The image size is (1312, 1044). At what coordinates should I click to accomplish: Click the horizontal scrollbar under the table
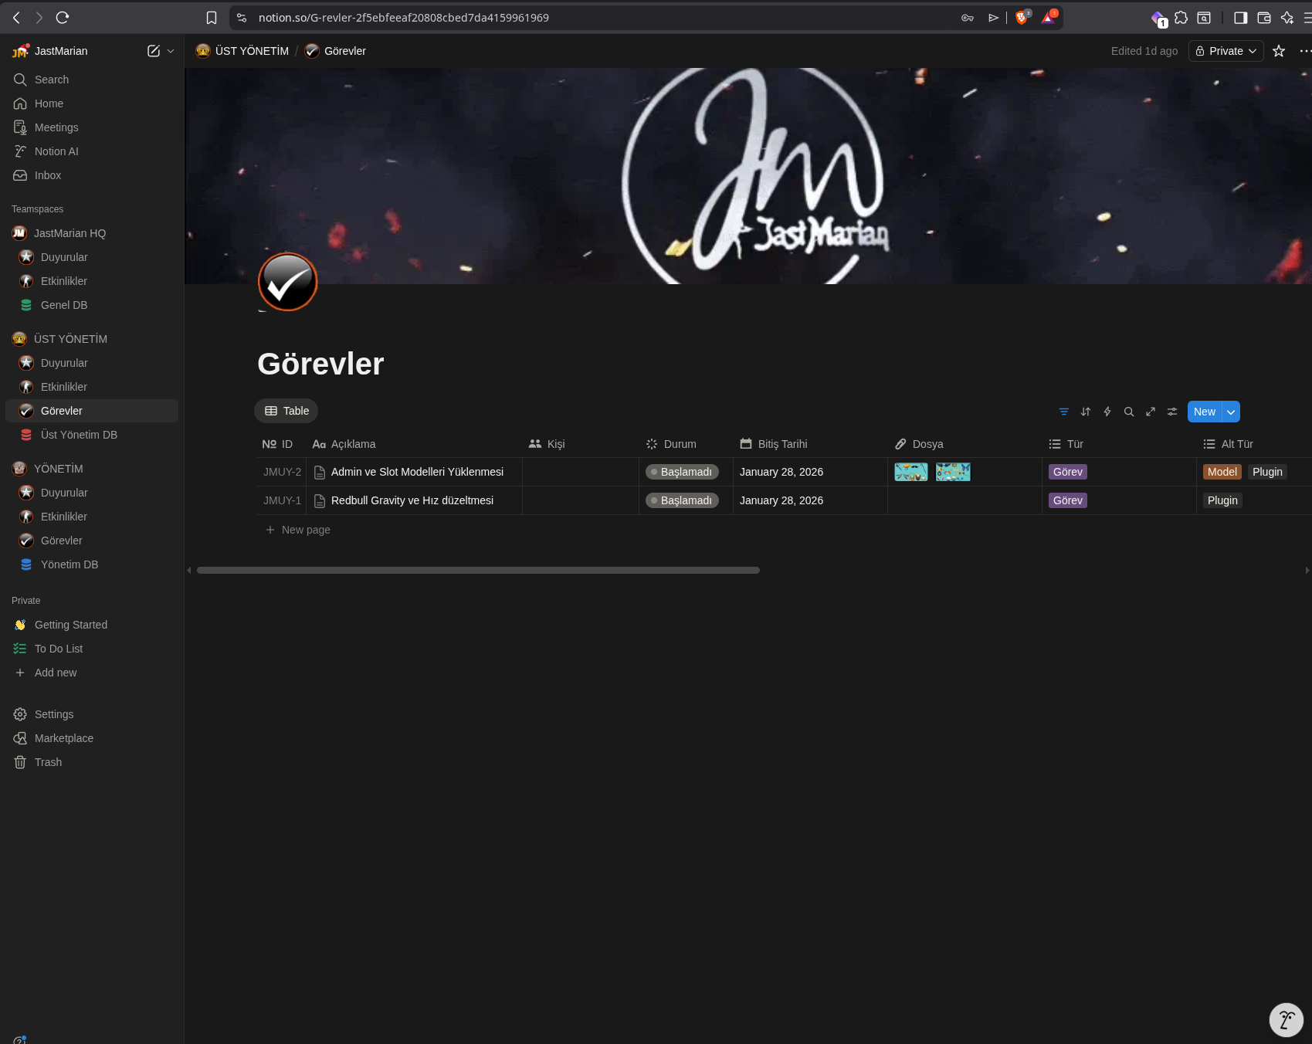[x=478, y=571]
